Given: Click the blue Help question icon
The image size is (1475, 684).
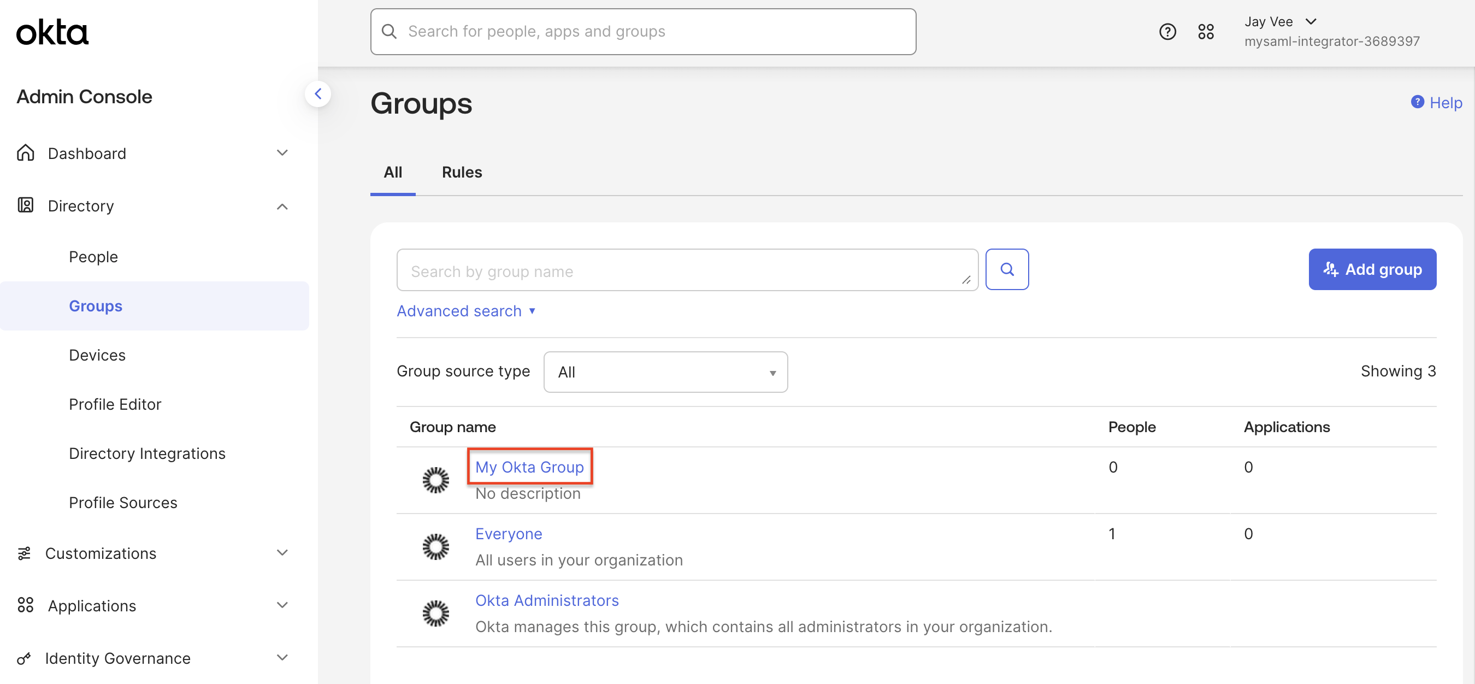Looking at the screenshot, I should [1417, 102].
